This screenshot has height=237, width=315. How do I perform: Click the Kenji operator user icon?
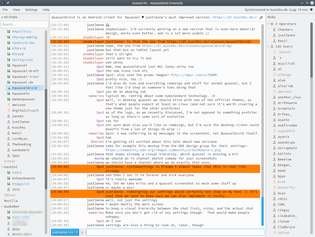(274, 41)
